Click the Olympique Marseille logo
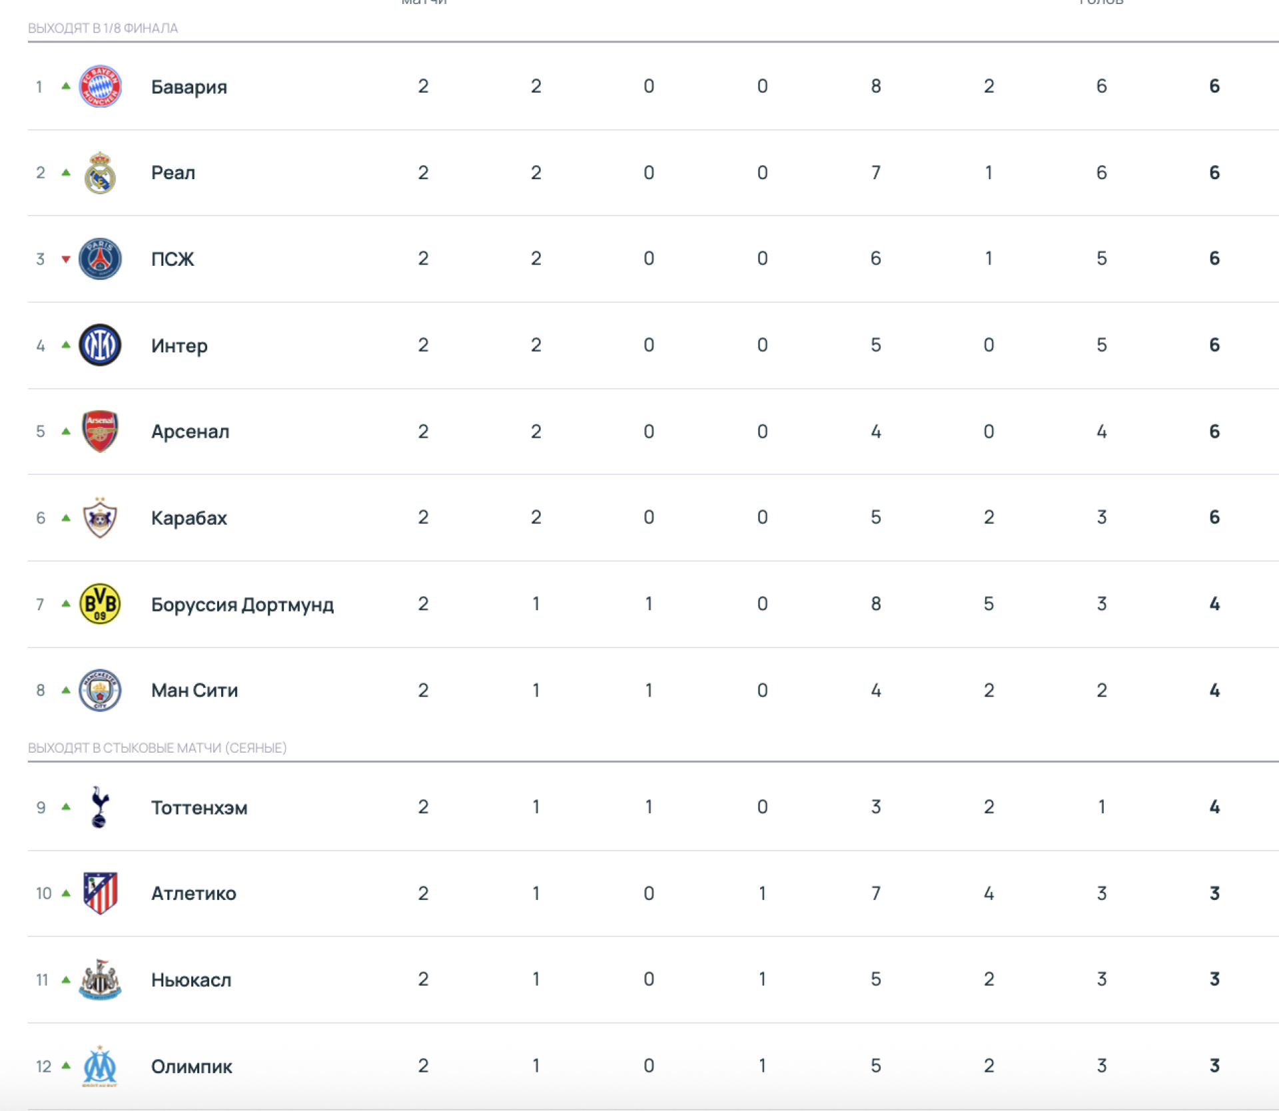The image size is (1279, 1111). click(x=100, y=1066)
